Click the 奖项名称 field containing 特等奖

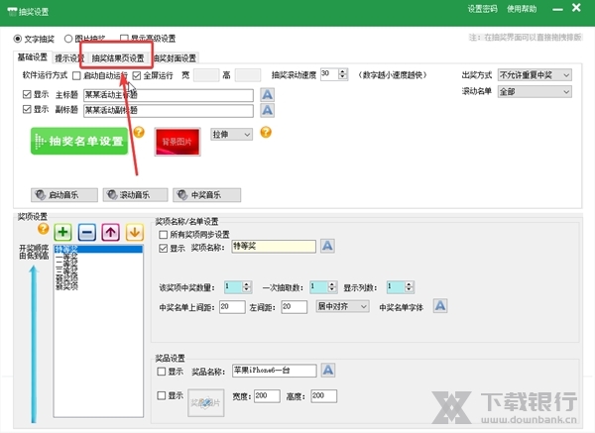pyautogui.click(x=274, y=247)
